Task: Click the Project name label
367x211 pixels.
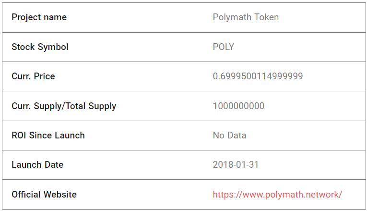Action: (x=39, y=17)
